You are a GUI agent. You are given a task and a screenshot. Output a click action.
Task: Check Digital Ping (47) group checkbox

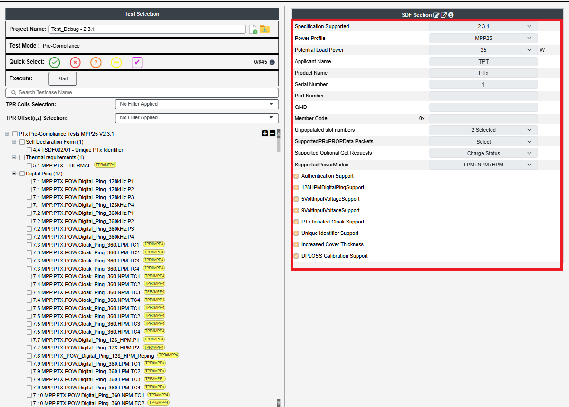[x=22, y=174]
